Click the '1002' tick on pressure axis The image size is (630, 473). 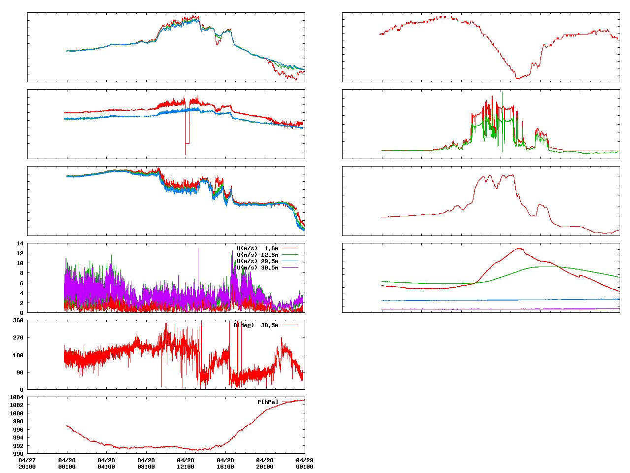click(x=17, y=405)
